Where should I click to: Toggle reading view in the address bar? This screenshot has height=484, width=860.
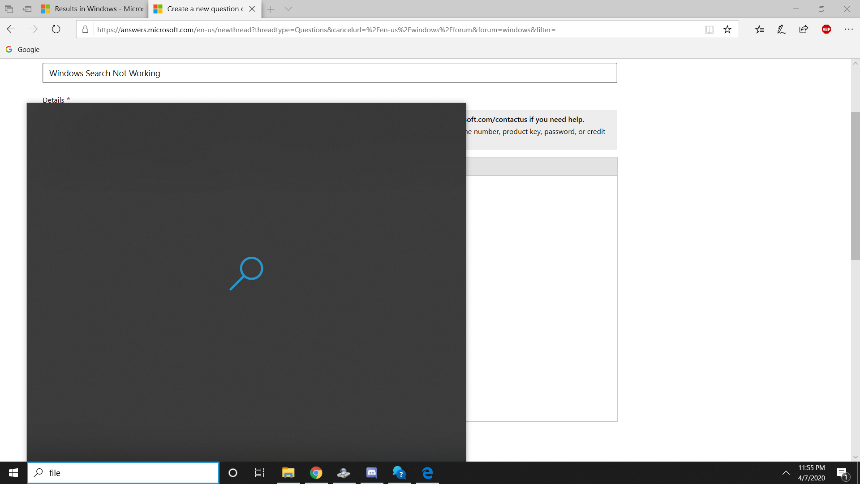click(709, 29)
